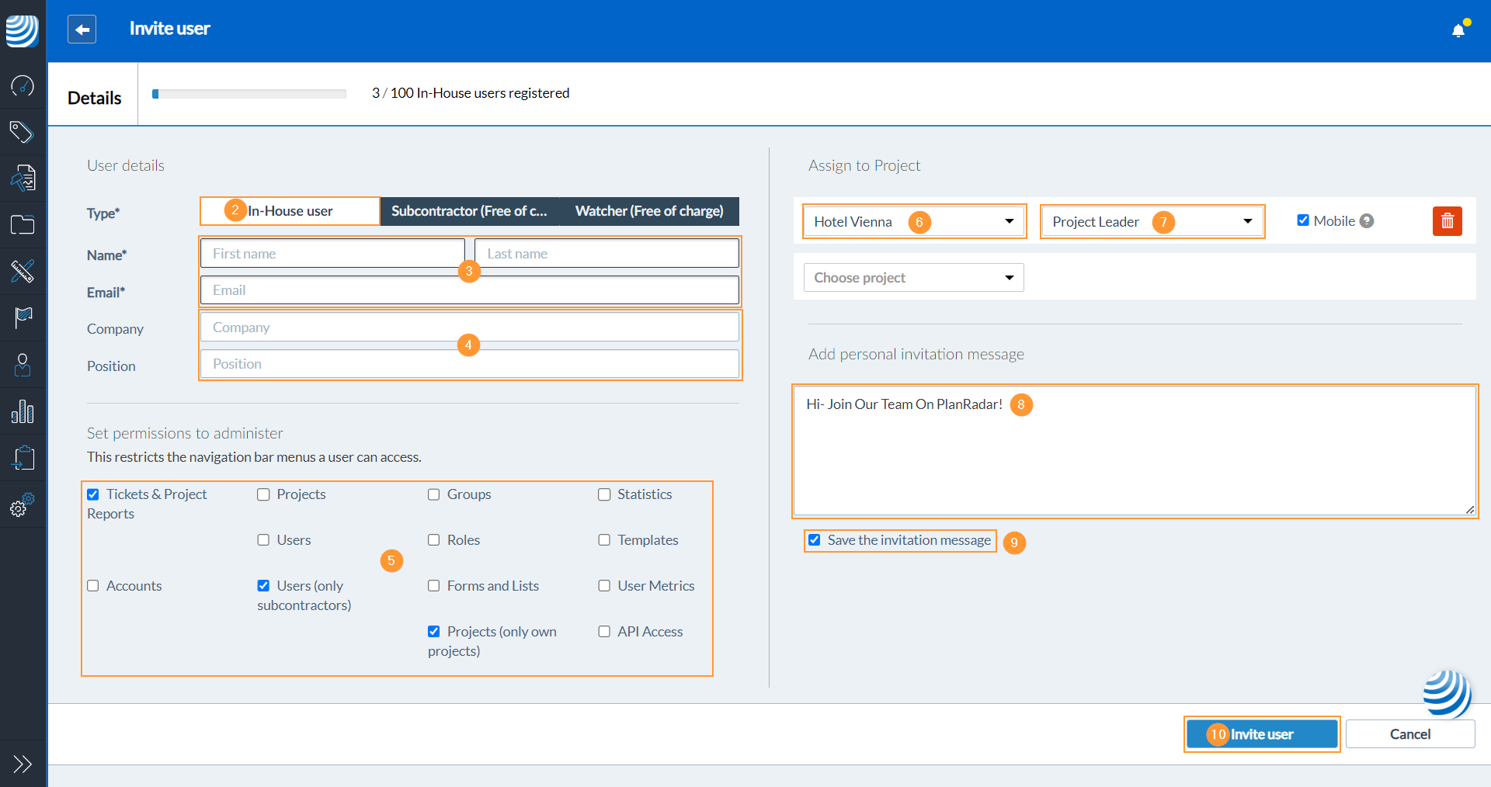Viewport: 1491px width, 787px height.
Task: Open the dashboard gauge icon in sidebar
Action: point(23,85)
